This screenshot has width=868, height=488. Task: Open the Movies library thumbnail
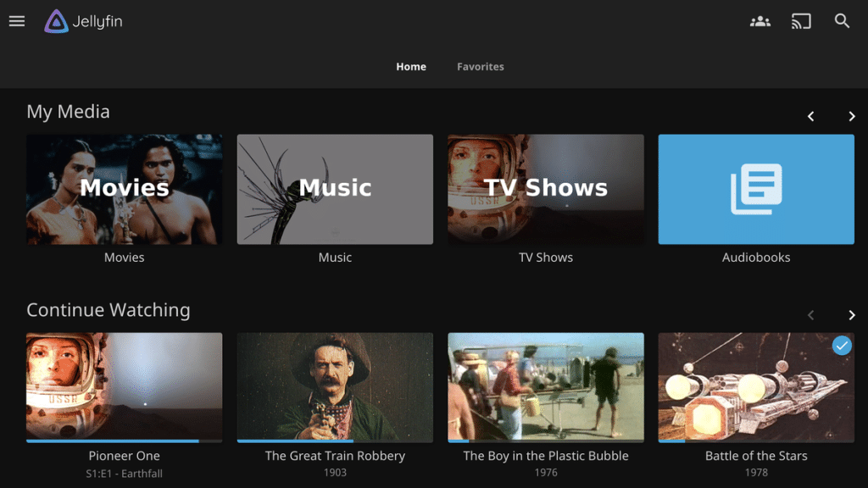(124, 189)
